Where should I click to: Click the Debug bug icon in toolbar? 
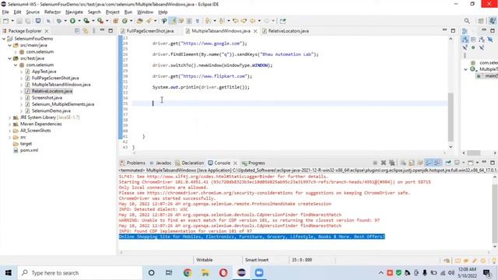pyautogui.click(x=59, y=21)
